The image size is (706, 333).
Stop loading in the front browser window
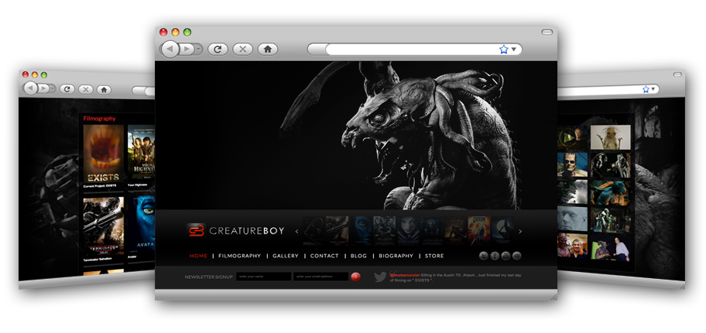pos(243,49)
